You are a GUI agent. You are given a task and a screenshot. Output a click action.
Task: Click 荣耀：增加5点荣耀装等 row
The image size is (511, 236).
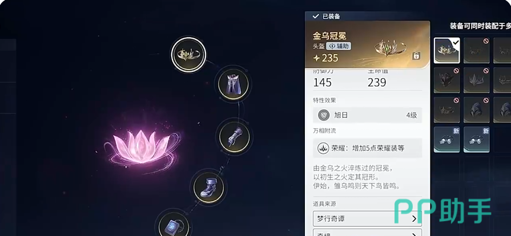pos(367,148)
